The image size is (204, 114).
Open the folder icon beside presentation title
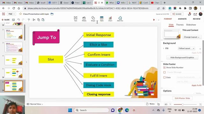[52, 14]
